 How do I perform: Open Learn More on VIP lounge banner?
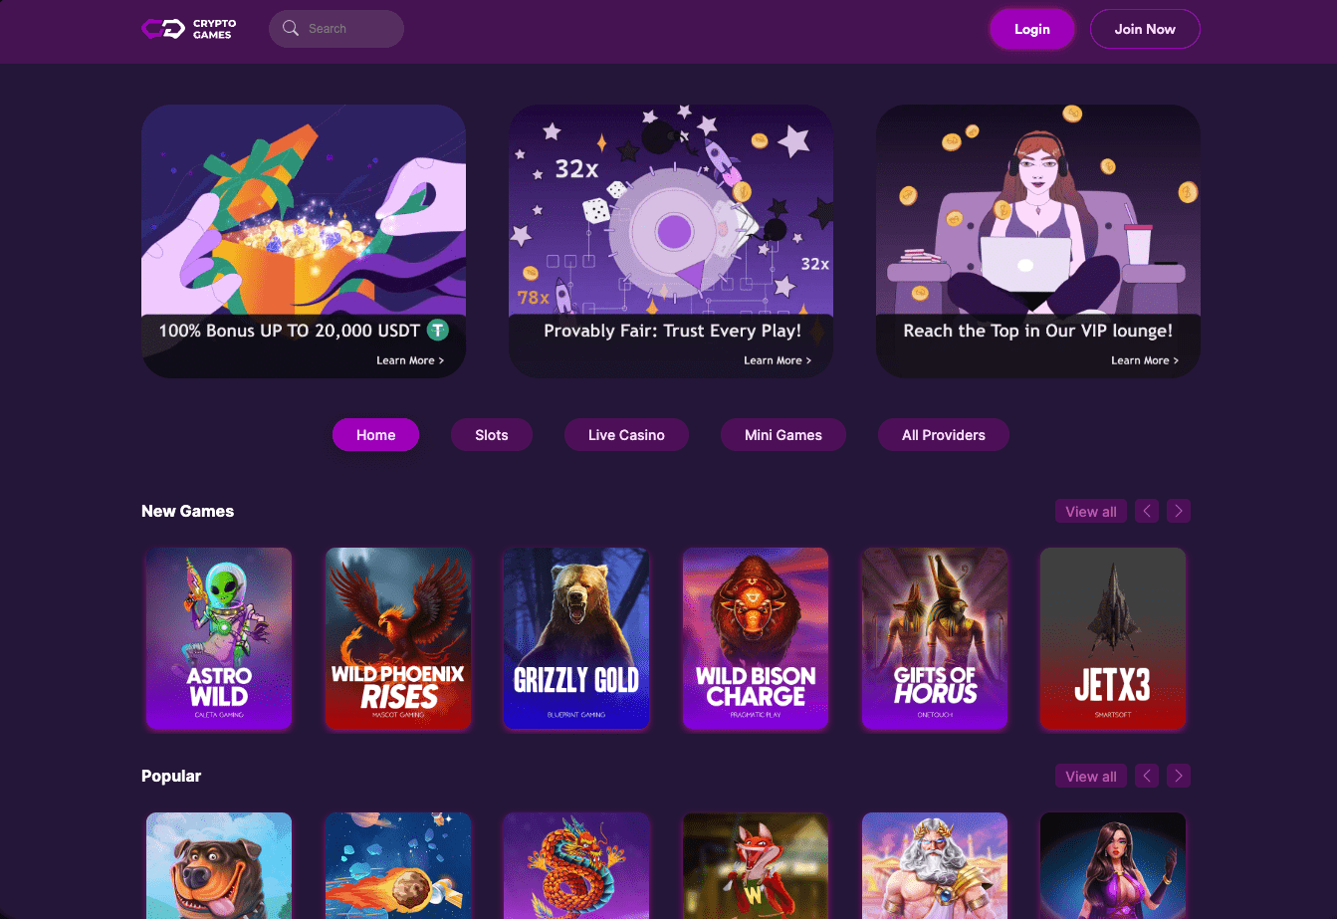1145,360
